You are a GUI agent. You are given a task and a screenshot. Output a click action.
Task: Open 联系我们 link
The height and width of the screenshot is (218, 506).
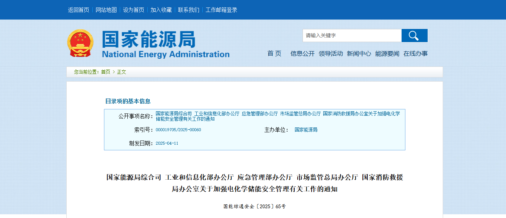[x=189, y=10]
